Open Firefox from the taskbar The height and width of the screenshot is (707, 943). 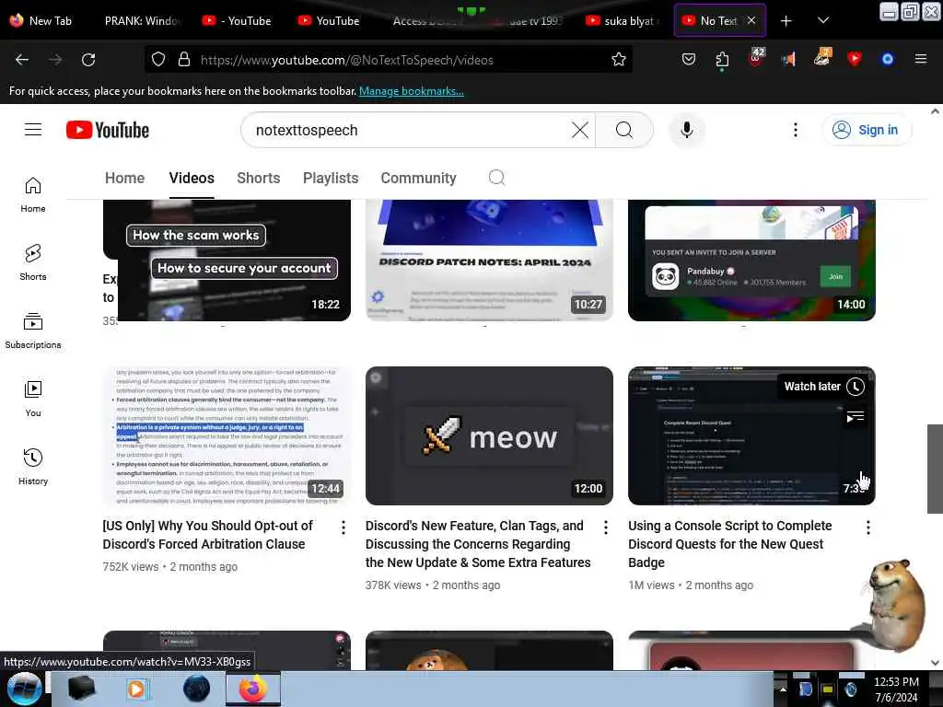pyautogui.click(x=253, y=689)
